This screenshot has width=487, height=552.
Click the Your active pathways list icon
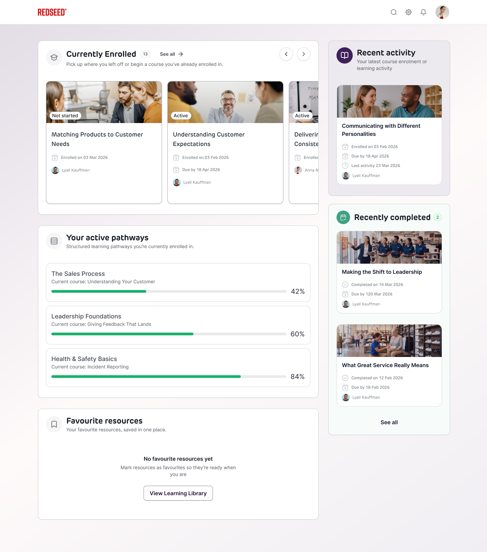(x=54, y=241)
